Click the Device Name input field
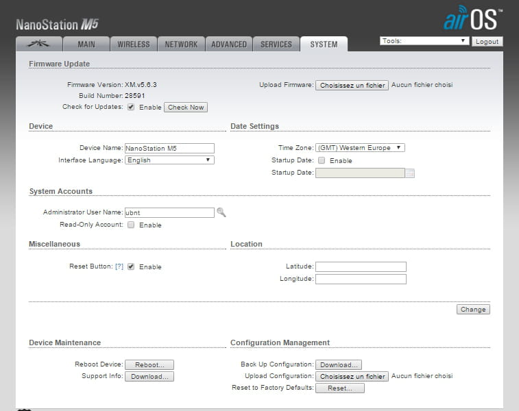The width and height of the screenshot is (519, 411). pyautogui.click(x=169, y=148)
